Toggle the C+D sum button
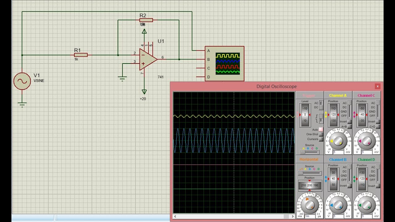The image size is (395, 222). [378, 126]
